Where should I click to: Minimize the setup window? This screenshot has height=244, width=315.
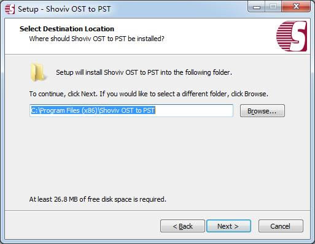click(257, 7)
